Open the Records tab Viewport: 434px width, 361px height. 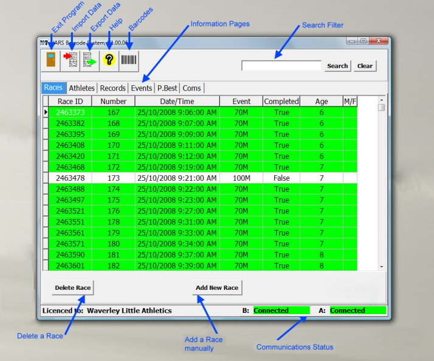point(112,88)
